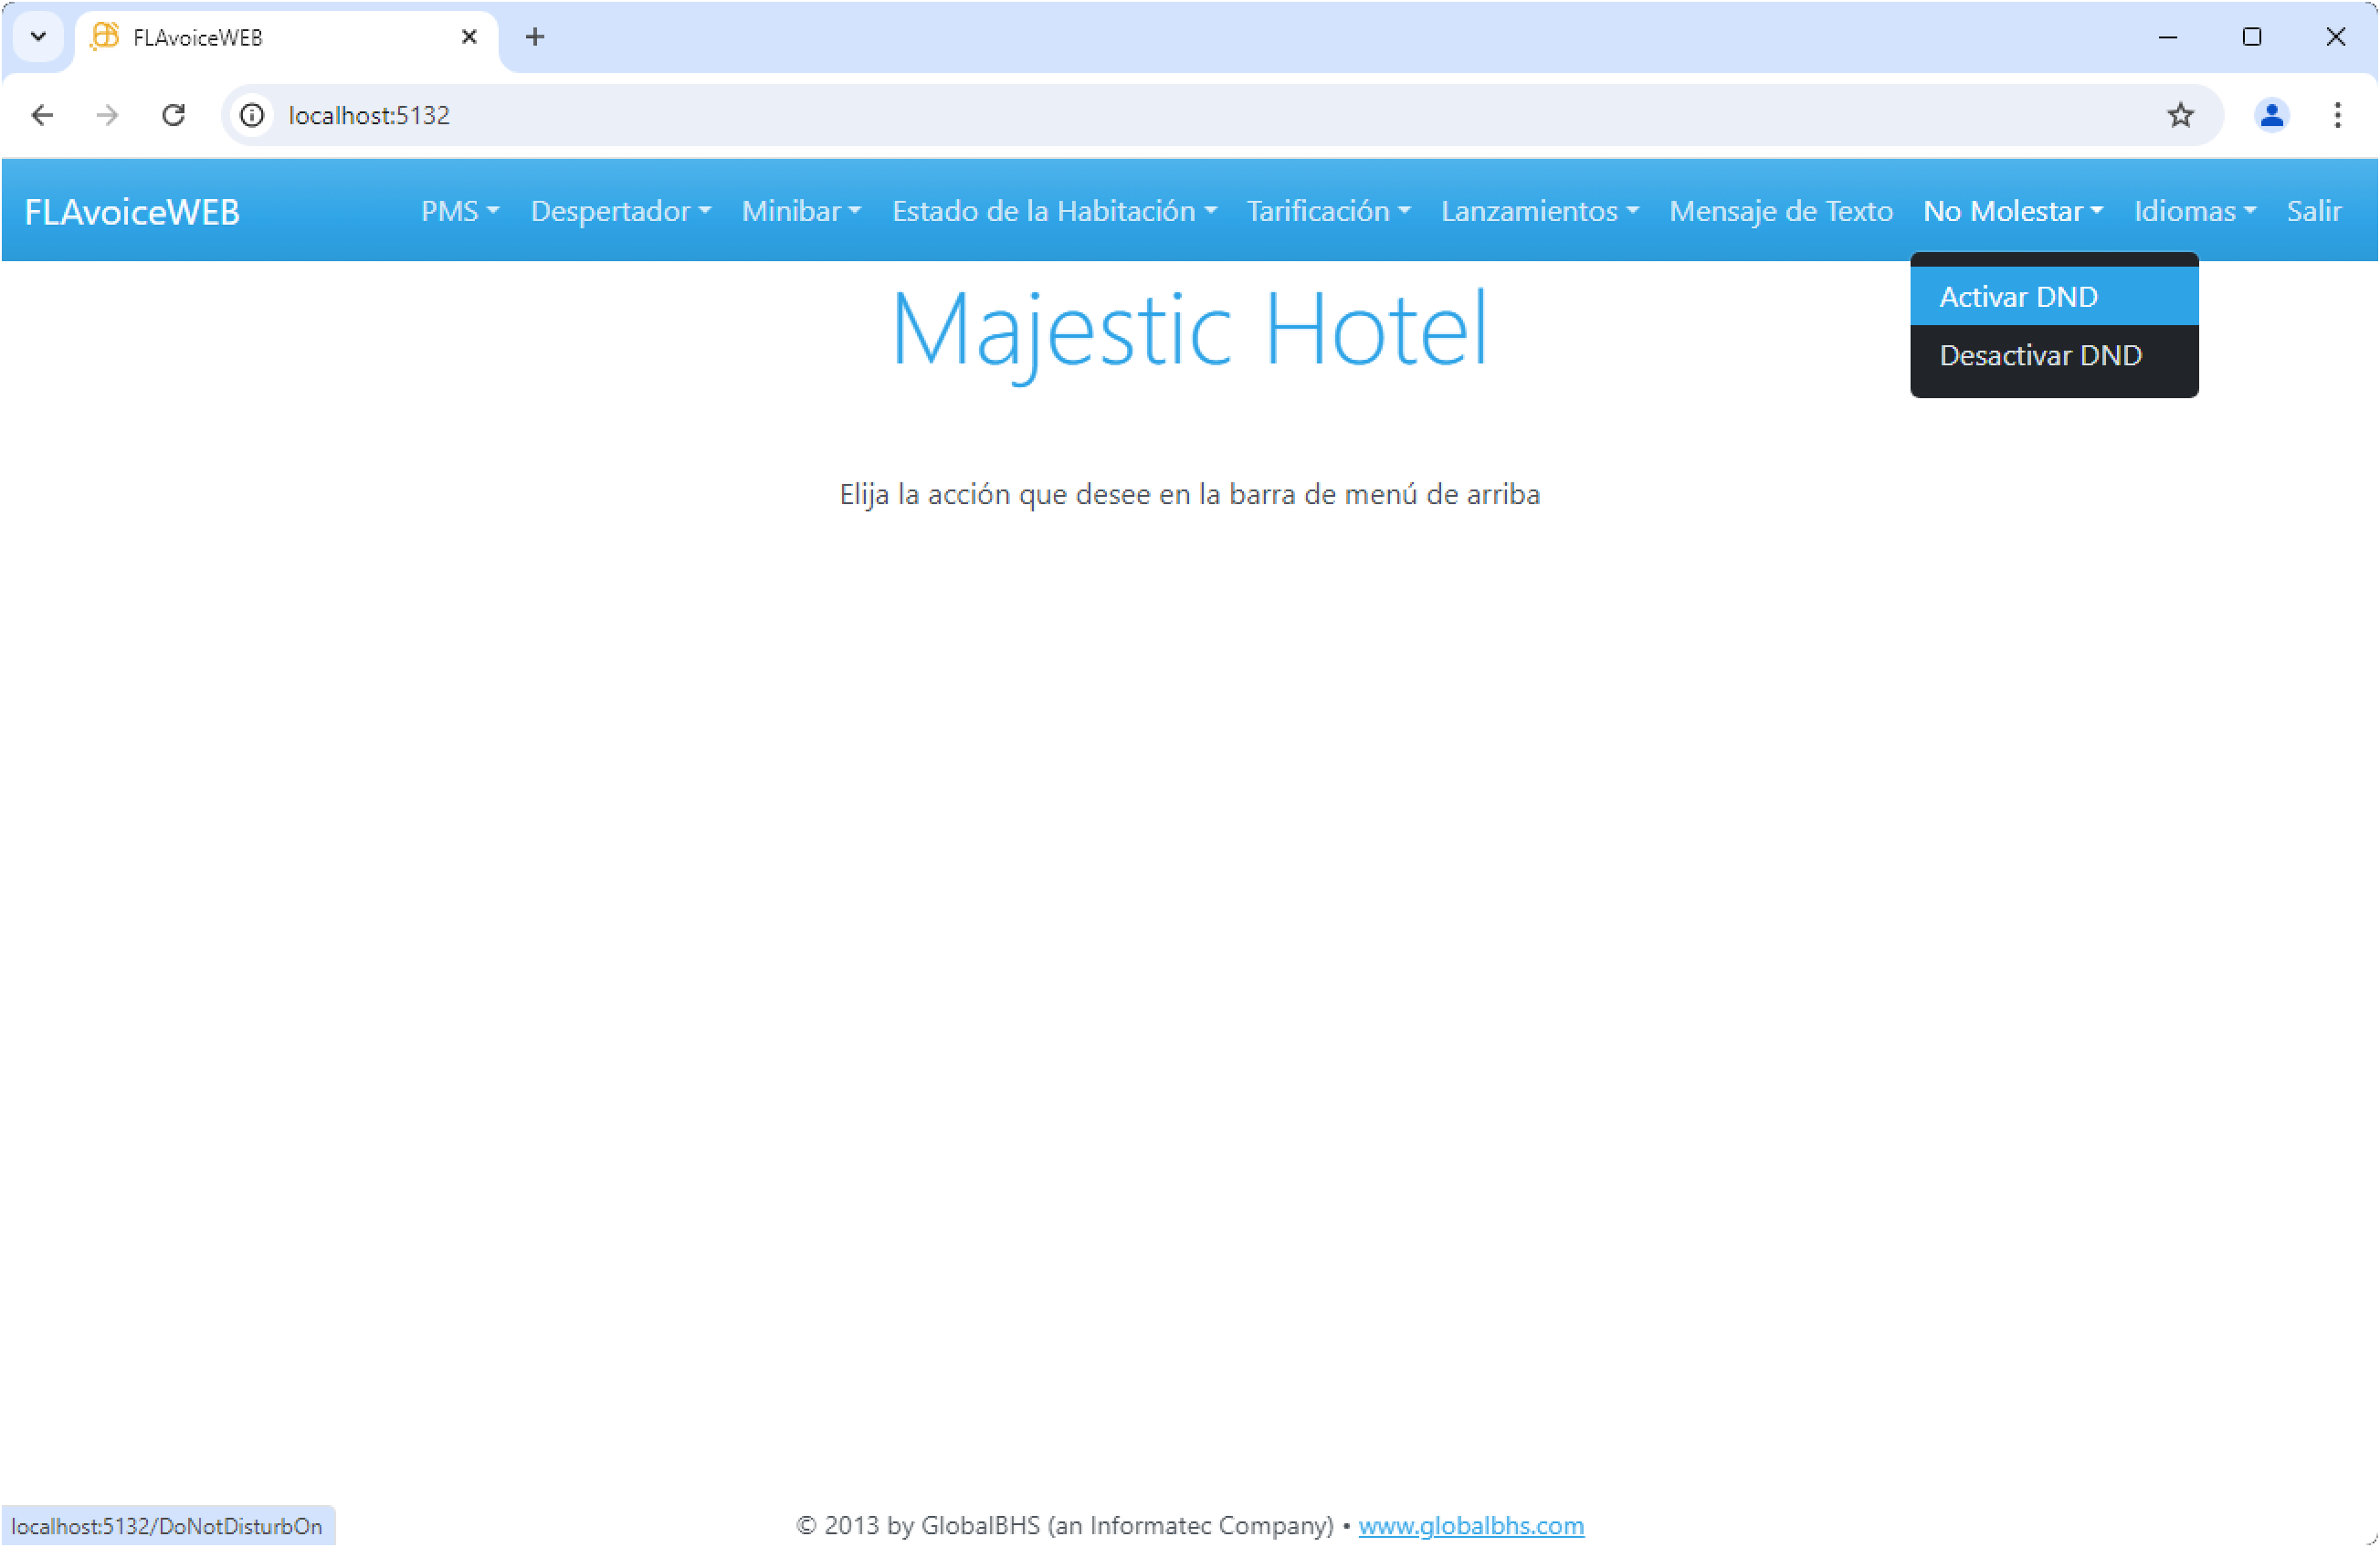The image size is (2380, 1547).
Task: Expand the PMS dropdown menu
Action: (459, 211)
